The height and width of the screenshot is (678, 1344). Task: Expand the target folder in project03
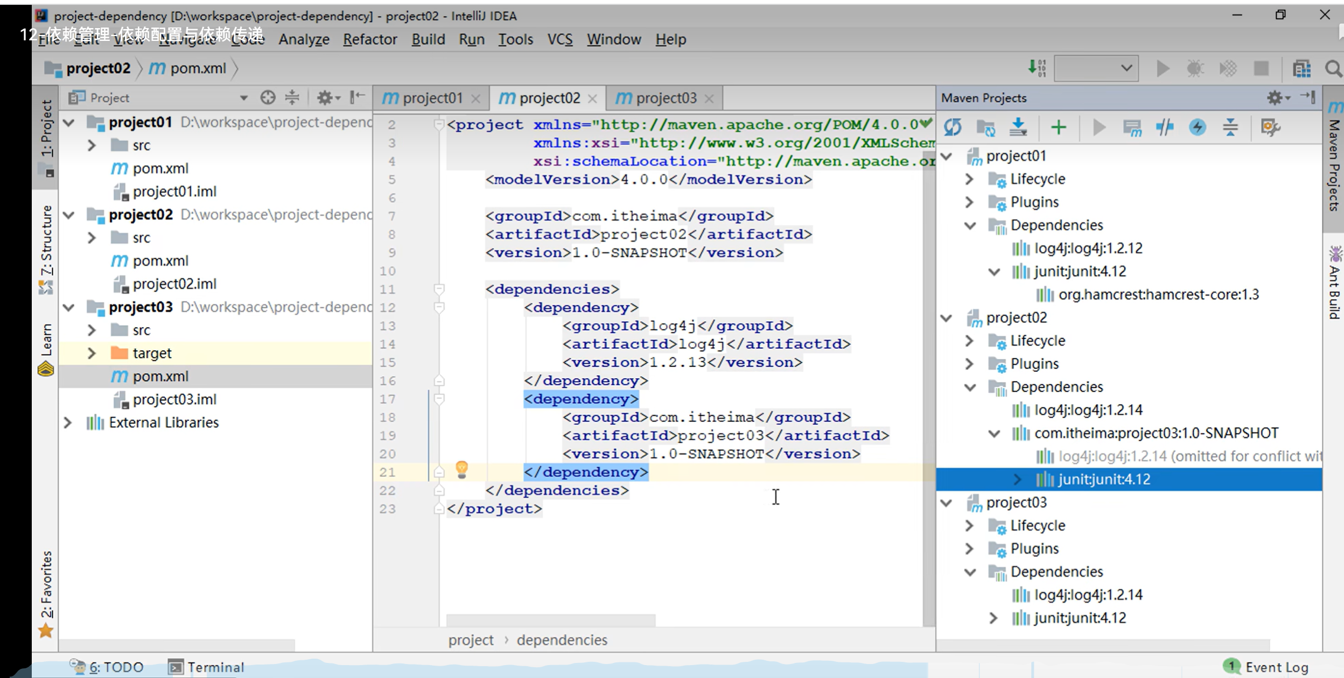tap(92, 353)
